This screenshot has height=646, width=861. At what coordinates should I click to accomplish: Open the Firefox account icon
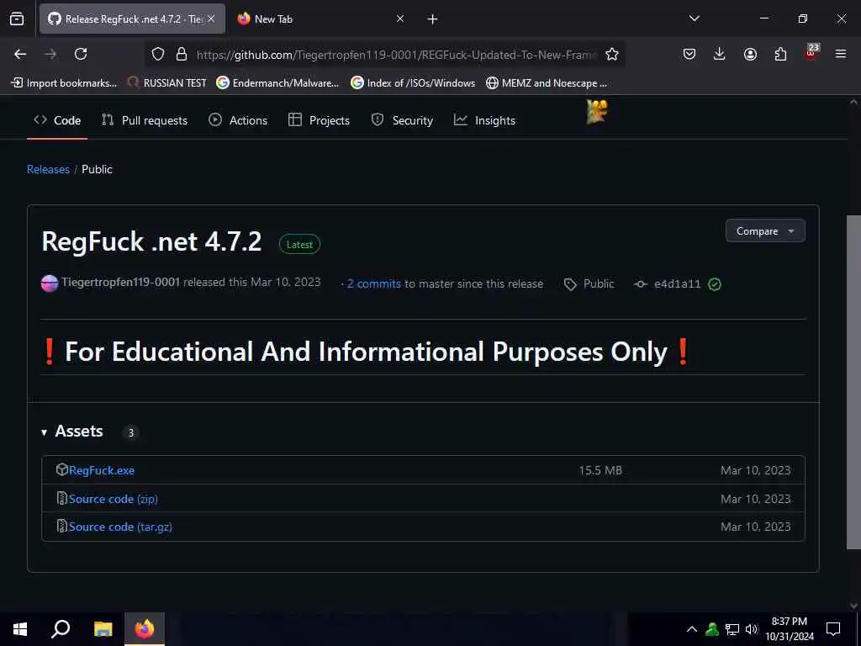750,54
